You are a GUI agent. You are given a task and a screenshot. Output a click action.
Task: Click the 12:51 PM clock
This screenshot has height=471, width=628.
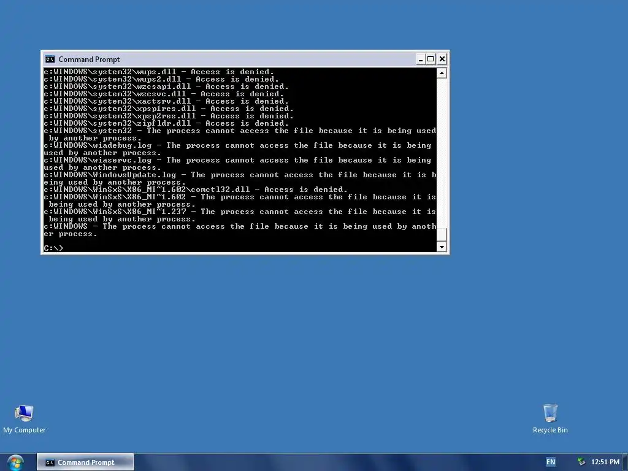pyautogui.click(x=605, y=462)
